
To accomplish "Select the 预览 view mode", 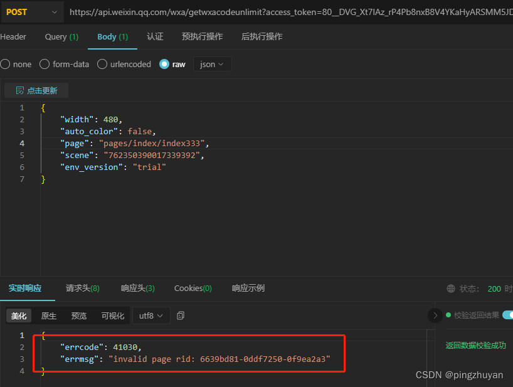I will [79, 315].
